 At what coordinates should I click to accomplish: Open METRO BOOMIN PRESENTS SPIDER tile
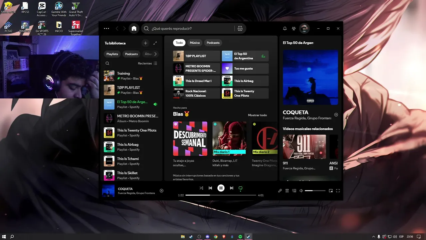point(196,68)
